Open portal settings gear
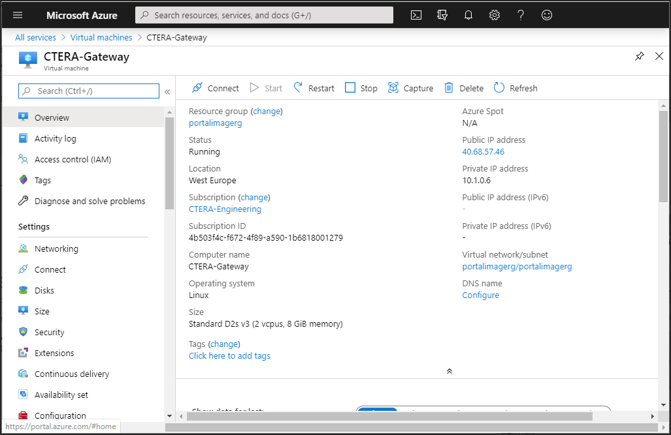 click(494, 16)
